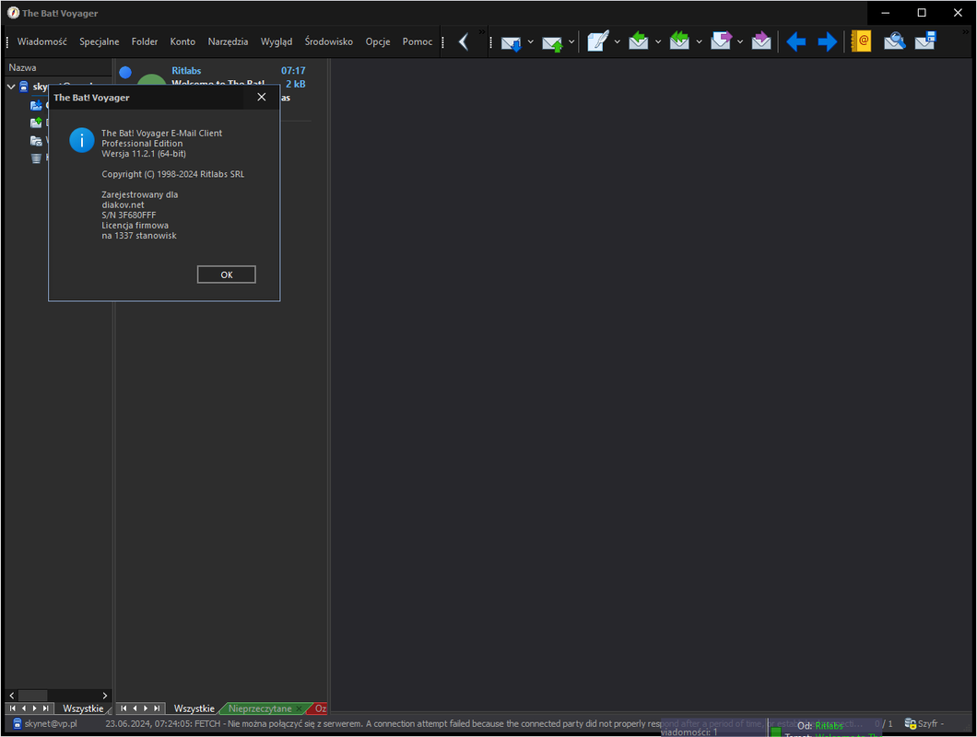This screenshot has height=737, width=977.
Task: Create a new message with the quill icon
Action: coord(597,41)
